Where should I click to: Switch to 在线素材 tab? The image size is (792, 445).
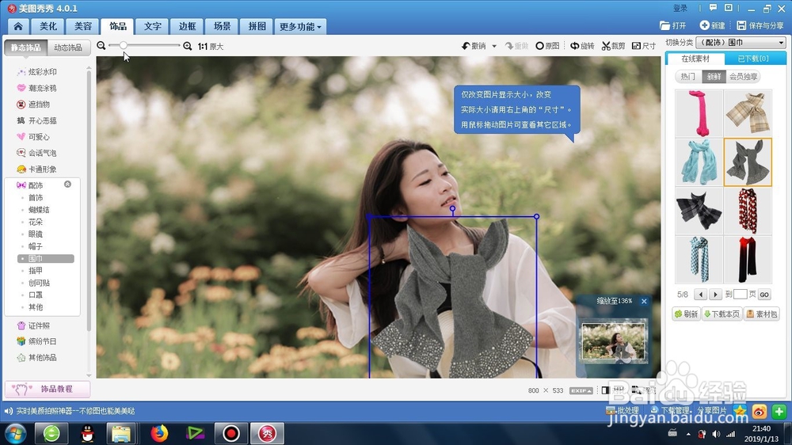pyautogui.click(x=695, y=59)
